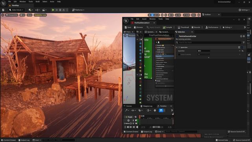Open timeline key options diamond dropdown

click(149, 110)
